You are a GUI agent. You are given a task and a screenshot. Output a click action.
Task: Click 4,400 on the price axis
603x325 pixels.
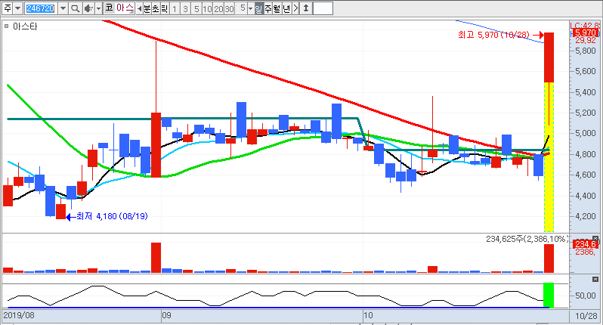586,196
